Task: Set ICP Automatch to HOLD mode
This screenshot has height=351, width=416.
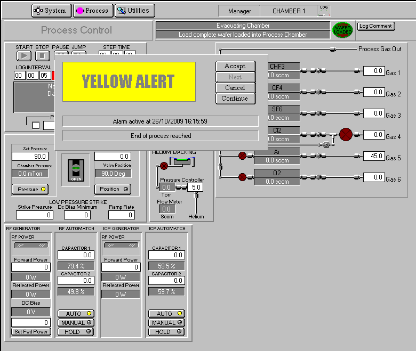Action: click(166, 332)
